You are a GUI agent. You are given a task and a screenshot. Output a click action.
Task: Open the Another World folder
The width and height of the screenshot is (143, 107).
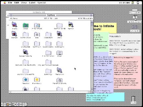[x=59, y=25]
